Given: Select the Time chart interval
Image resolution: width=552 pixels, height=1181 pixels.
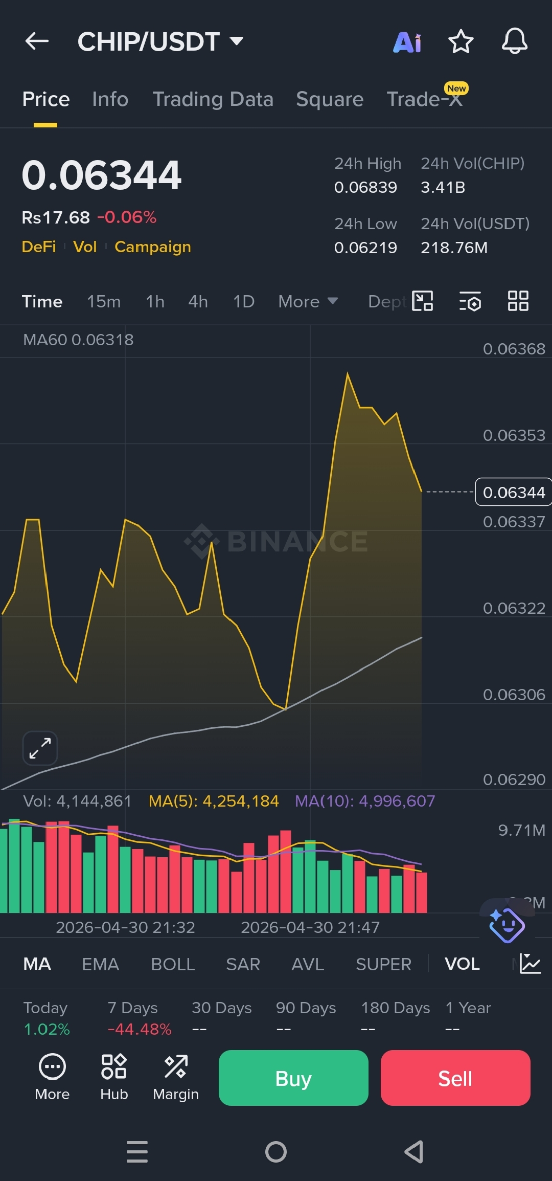Looking at the screenshot, I should [42, 301].
